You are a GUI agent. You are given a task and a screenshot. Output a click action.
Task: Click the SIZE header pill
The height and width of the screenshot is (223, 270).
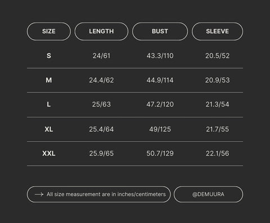[x=49, y=31]
